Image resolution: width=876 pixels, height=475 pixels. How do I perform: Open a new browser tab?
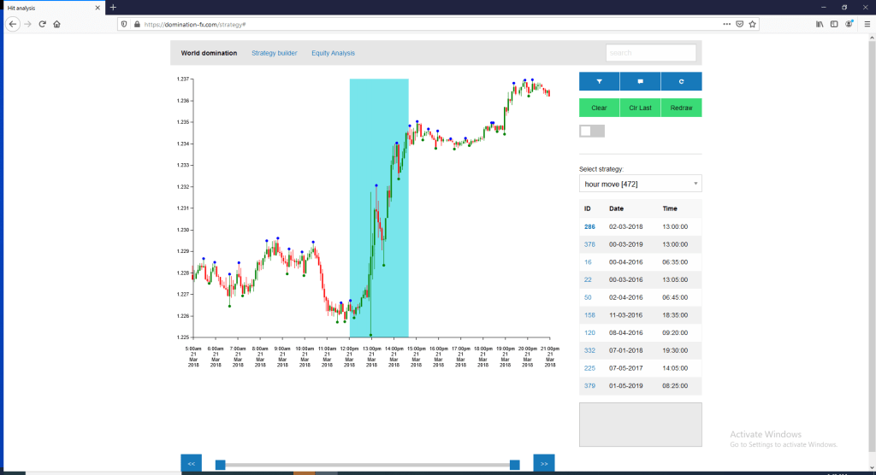pyautogui.click(x=113, y=7)
